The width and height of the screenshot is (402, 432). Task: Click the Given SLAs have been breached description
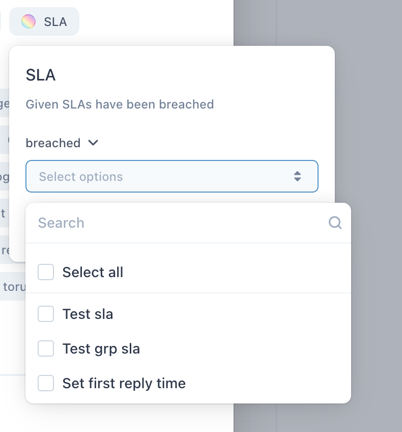click(120, 104)
